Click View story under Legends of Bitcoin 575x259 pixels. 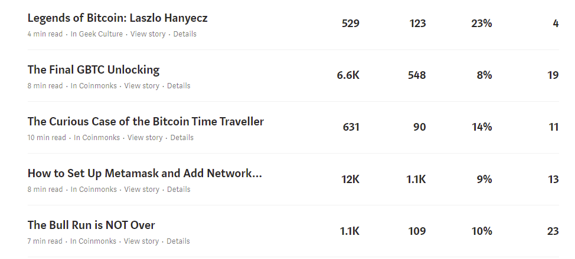point(148,34)
